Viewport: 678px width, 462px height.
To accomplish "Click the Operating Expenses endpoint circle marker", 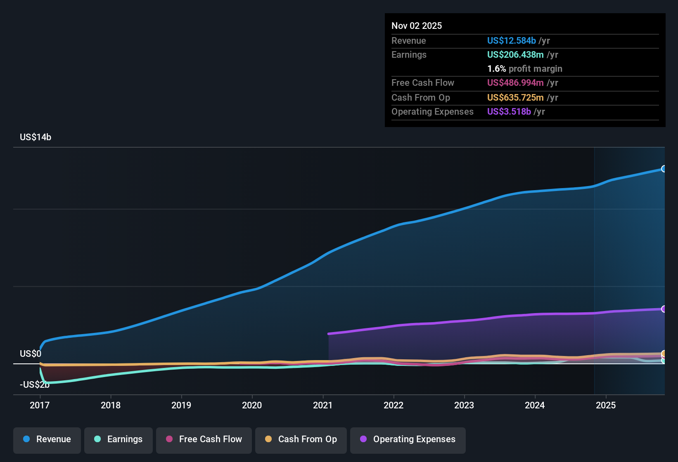I will [664, 308].
